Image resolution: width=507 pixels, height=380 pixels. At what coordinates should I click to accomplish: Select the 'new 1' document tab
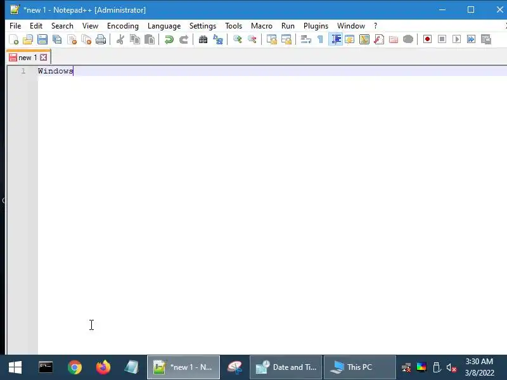tap(27, 58)
